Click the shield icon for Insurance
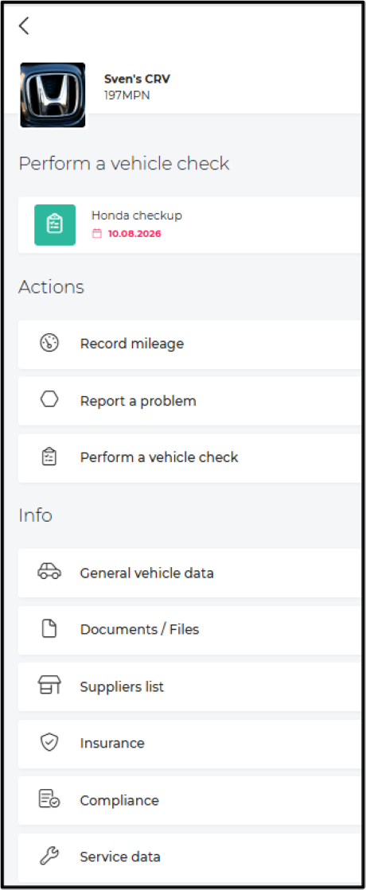The height and width of the screenshot is (890, 366). click(x=49, y=742)
